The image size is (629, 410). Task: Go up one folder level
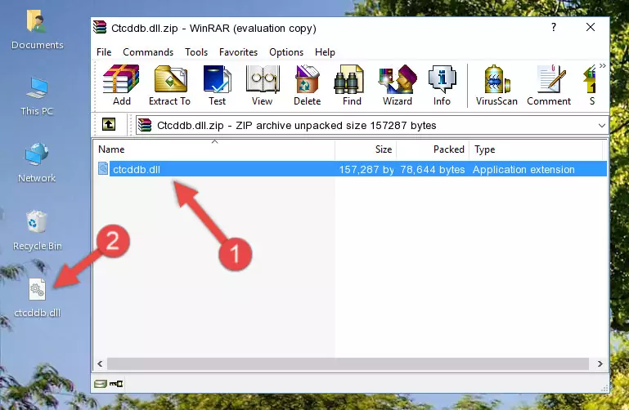pos(109,124)
